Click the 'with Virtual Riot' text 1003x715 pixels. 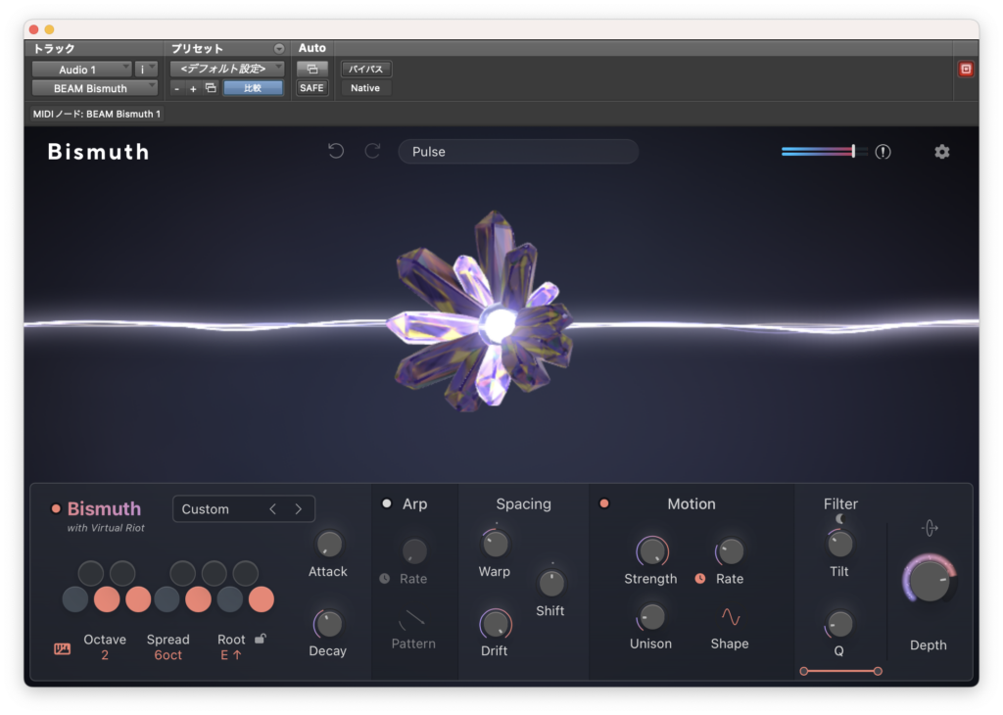pyautogui.click(x=106, y=528)
